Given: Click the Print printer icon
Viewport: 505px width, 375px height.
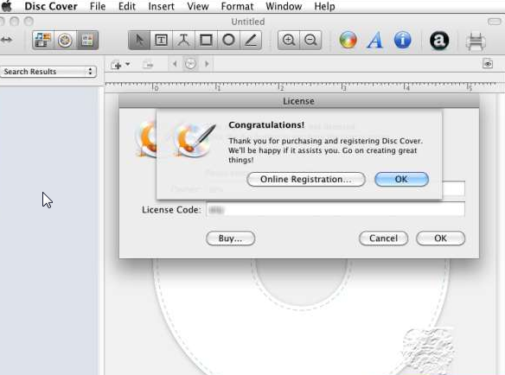Looking at the screenshot, I should pos(476,41).
